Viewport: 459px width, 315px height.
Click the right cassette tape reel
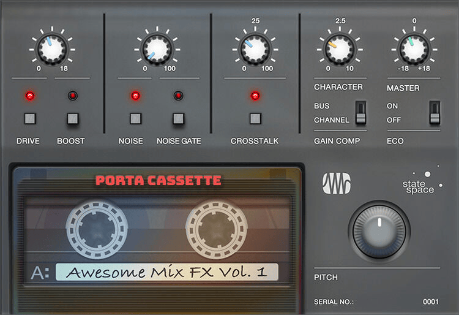216,229
